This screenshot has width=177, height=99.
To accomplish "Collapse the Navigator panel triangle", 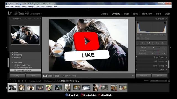I will pos(11,18).
